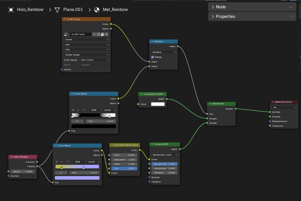Viewport: 301px width, 201px height.
Task: Unlink ol_BUT.png image with X icon
Action: coord(106,34)
